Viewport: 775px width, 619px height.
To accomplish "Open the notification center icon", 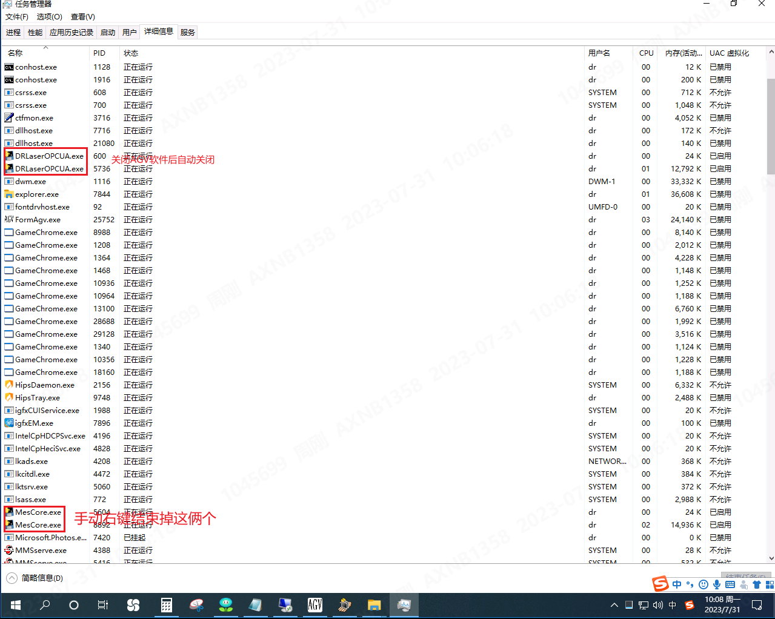I will (757, 605).
